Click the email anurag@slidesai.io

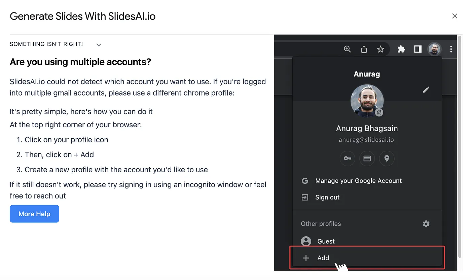[366, 140]
